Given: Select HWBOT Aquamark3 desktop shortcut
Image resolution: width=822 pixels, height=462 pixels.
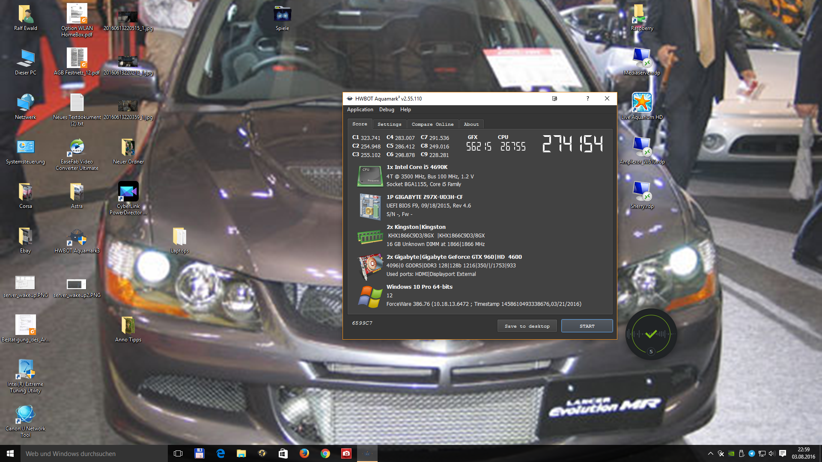Looking at the screenshot, I should tap(77, 241).
